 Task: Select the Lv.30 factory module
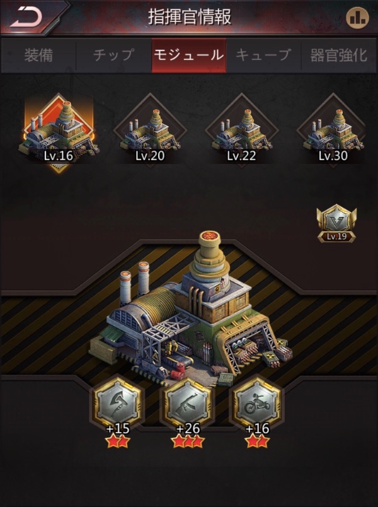[333, 131]
